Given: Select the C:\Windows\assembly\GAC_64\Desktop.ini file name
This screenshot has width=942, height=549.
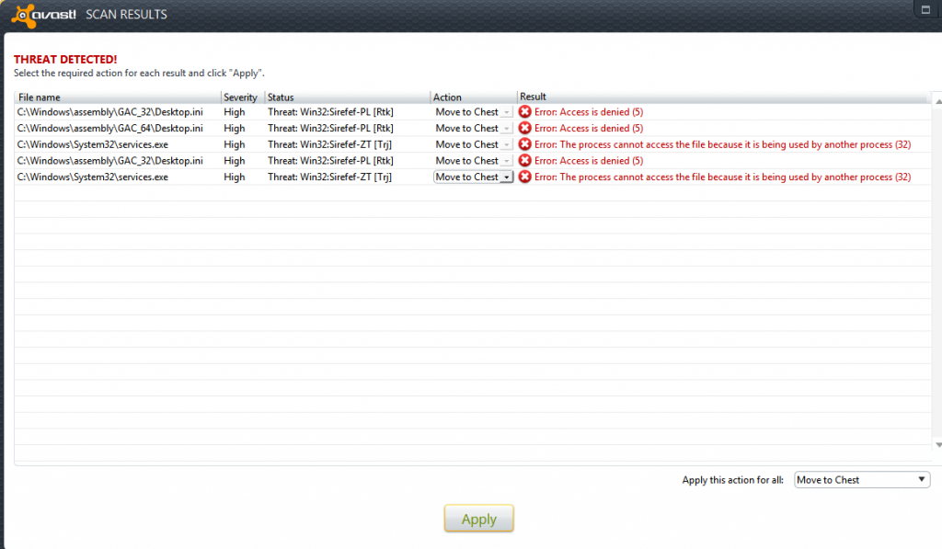Looking at the screenshot, I should (x=110, y=128).
